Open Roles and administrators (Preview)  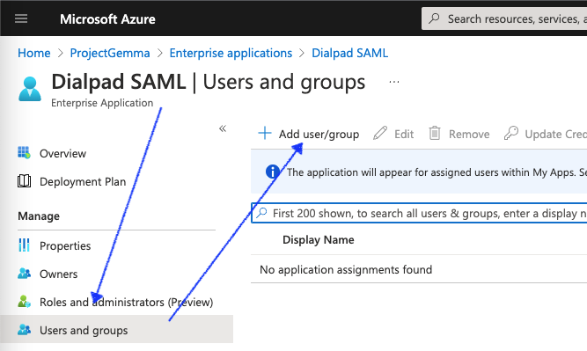[x=126, y=302]
